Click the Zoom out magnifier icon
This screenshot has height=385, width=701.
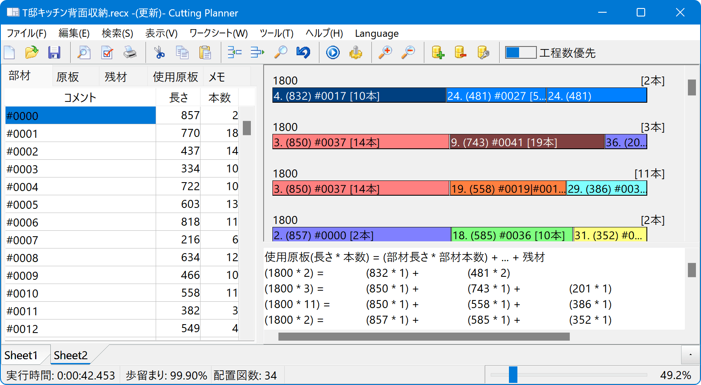(408, 53)
